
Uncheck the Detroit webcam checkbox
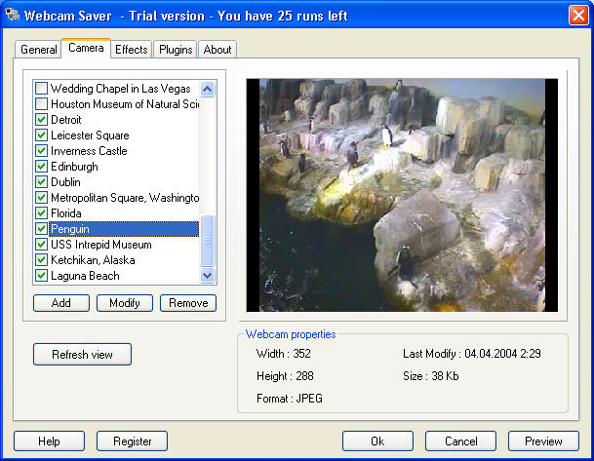tap(41, 120)
